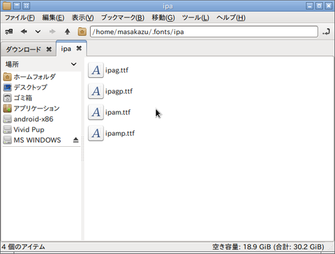Expand the navigation history dropdown arrow
335x254 pixels.
click(38, 31)
